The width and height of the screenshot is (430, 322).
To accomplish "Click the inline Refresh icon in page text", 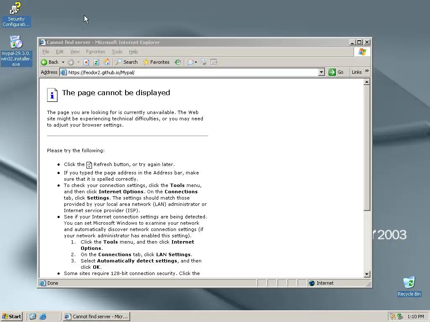I will [89, 165].
